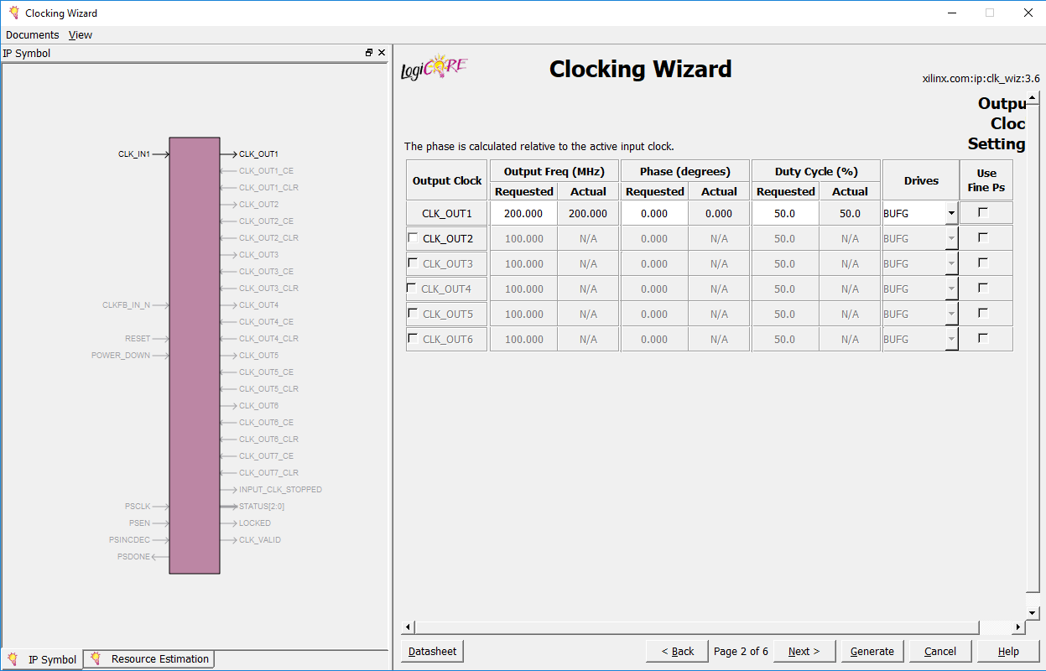Generate the clocking core

[872, 651]
